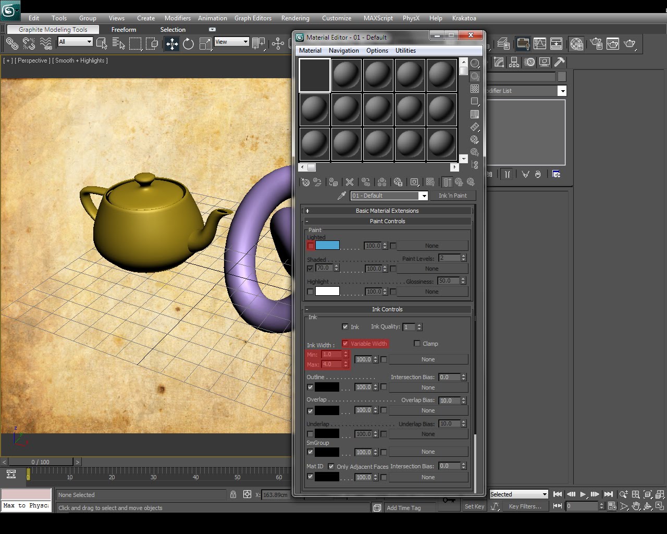Enable the Clamp checkbox in Ink Controls
This screenshot has width=667, height=534.
(x=417, y=343)
